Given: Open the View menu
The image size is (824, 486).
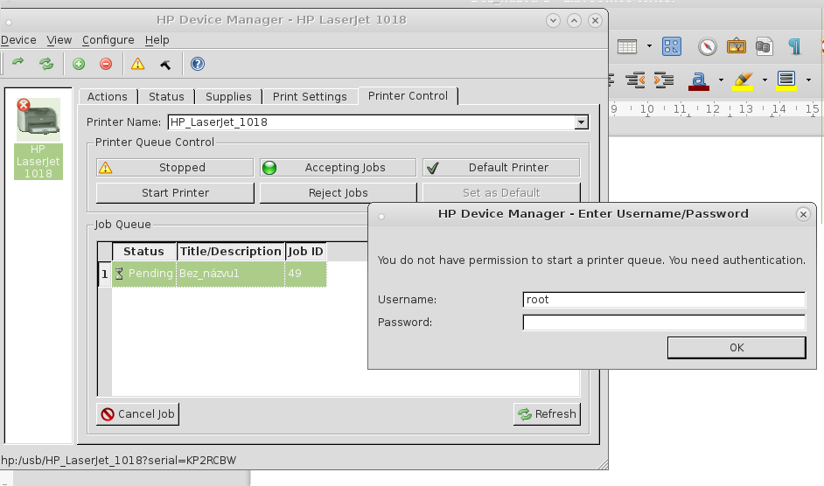Looking at the screenshot, I should point(59,40).
